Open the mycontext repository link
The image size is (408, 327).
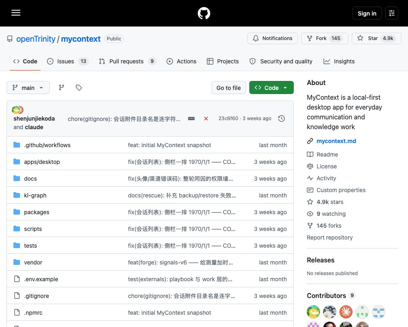(x=81, y=39)
